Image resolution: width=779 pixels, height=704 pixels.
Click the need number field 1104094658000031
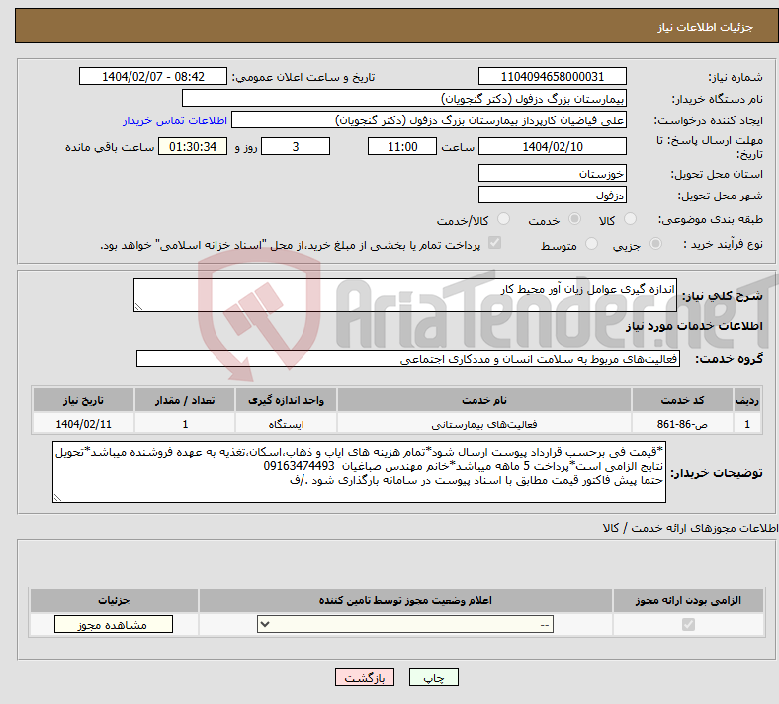(x=552, y=76)
